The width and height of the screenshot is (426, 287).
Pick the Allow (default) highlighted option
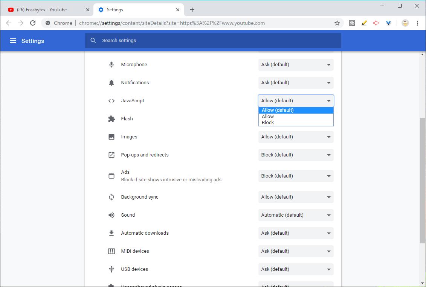click(278, 110)
